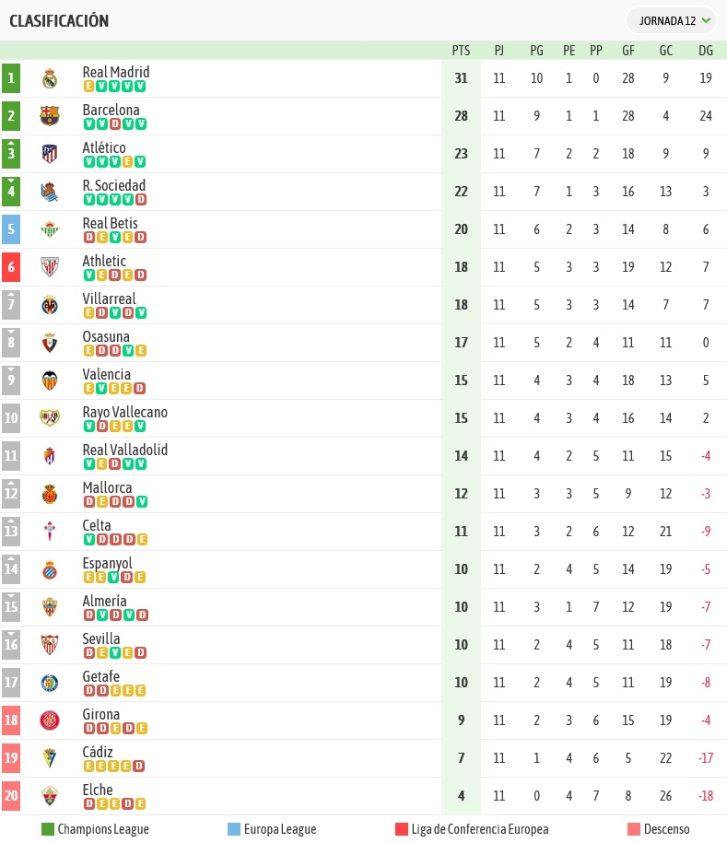Open the Real Sociedad team link
Image resolution: width=727 pixels, height=843 pixels.
coord(114,185)
